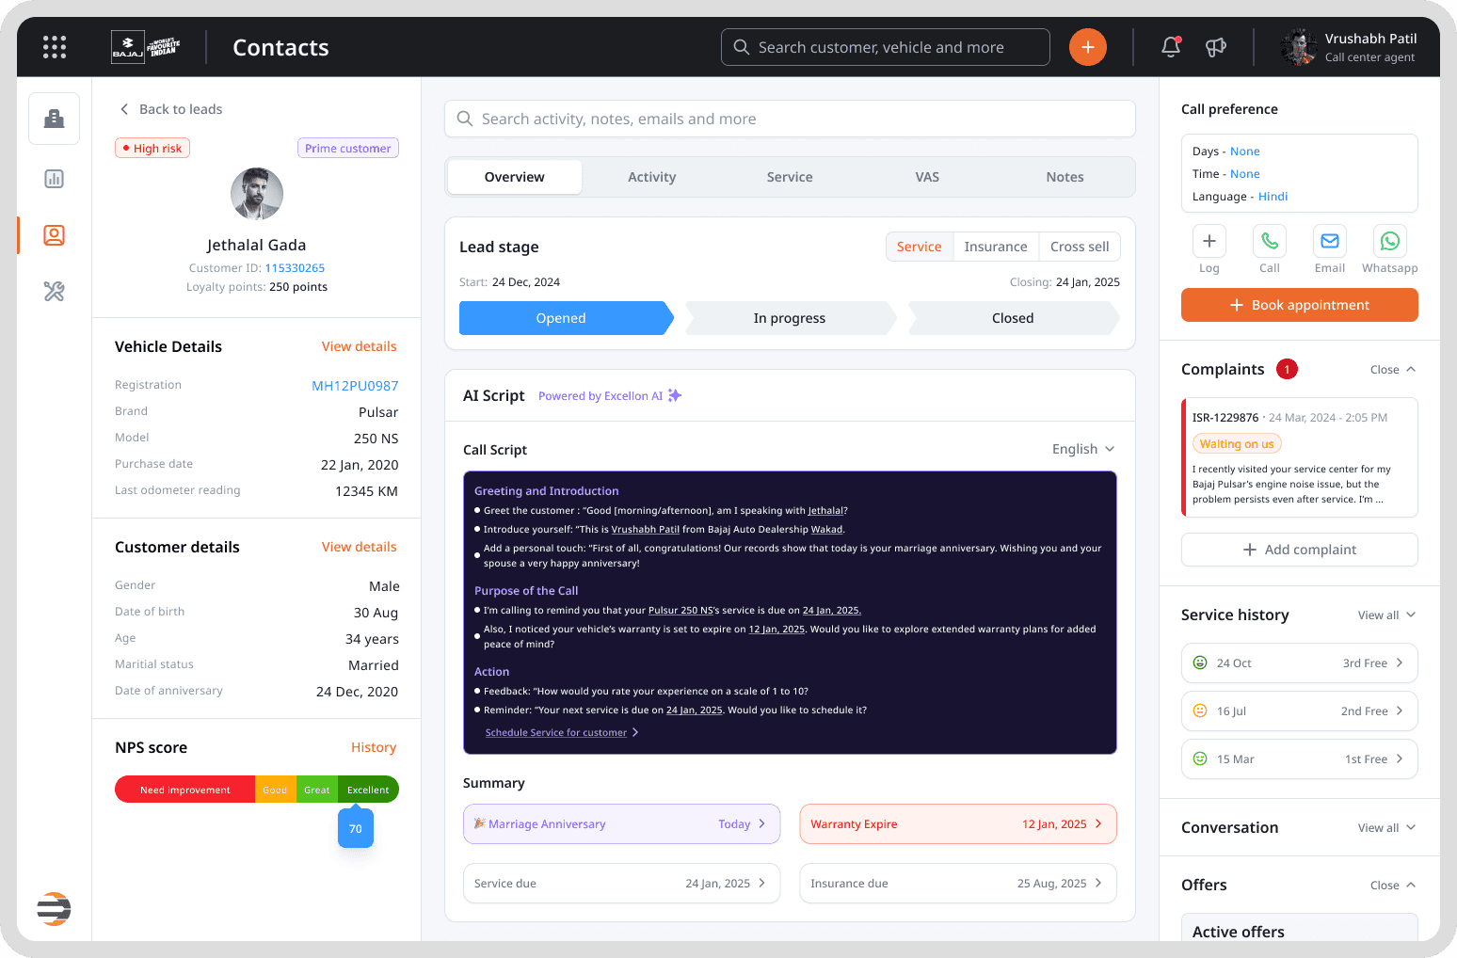
Task: Open Vrushabh Patil profile avatar
Action: pos(1299,47)
